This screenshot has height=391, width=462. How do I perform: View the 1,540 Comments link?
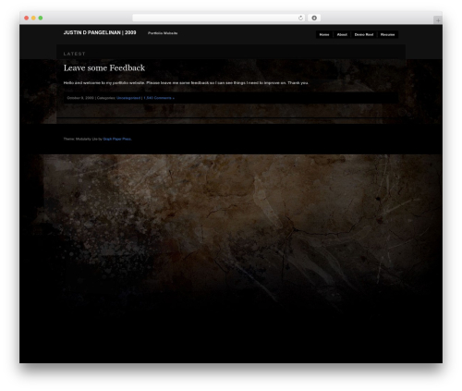point(159,98)
